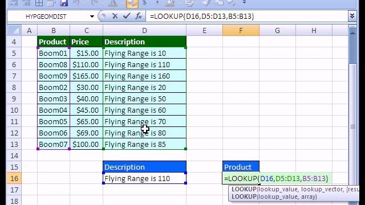Click the blue Description header in row 15
Viewport: 365px width, 205px height.
tap(144, 167)
